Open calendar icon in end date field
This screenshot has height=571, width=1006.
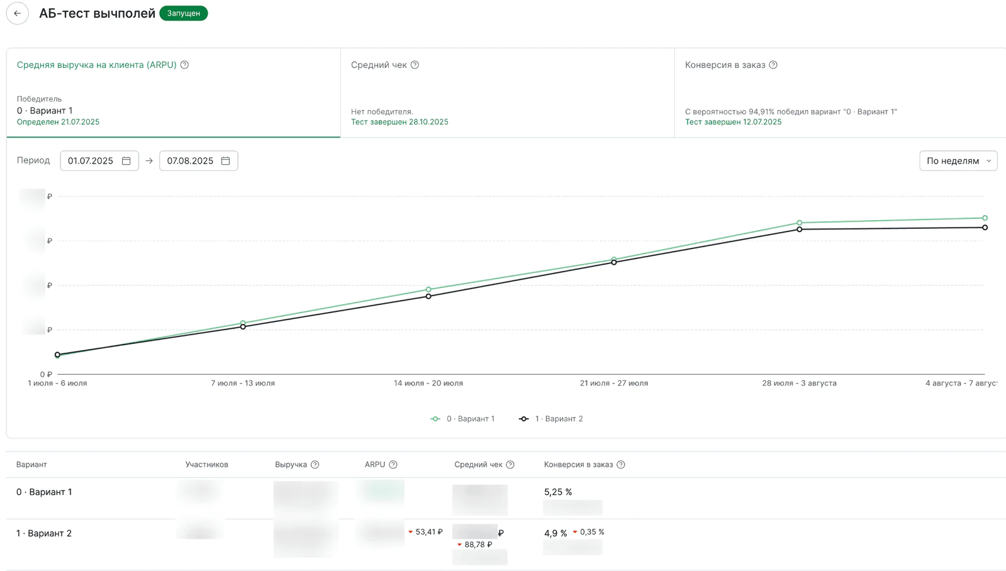[x=226, y=161]
